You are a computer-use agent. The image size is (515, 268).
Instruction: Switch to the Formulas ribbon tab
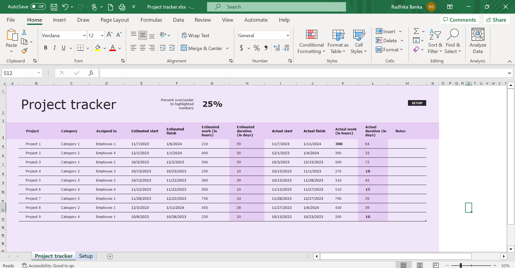151,20
